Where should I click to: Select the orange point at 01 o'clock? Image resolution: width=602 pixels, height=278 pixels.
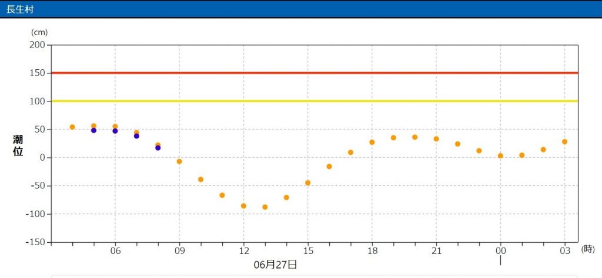coord(522,155)
